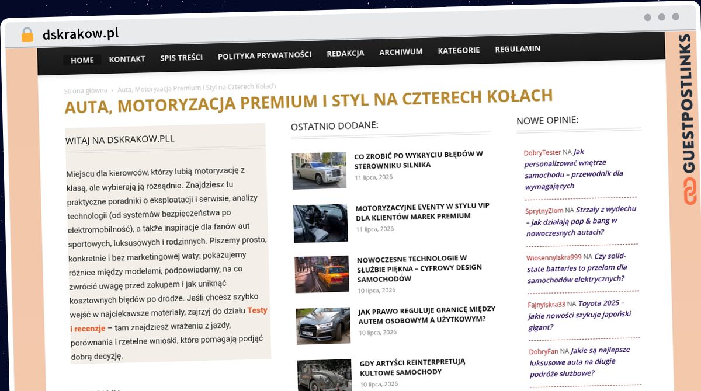
Task: Click the 'OSTATNIO DODANE:' section heading
Action: 334,125
